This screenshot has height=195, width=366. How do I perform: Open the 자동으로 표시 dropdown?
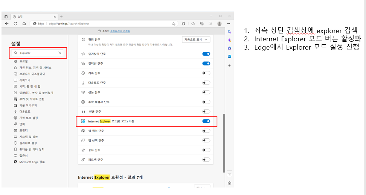tap(196, 39)
